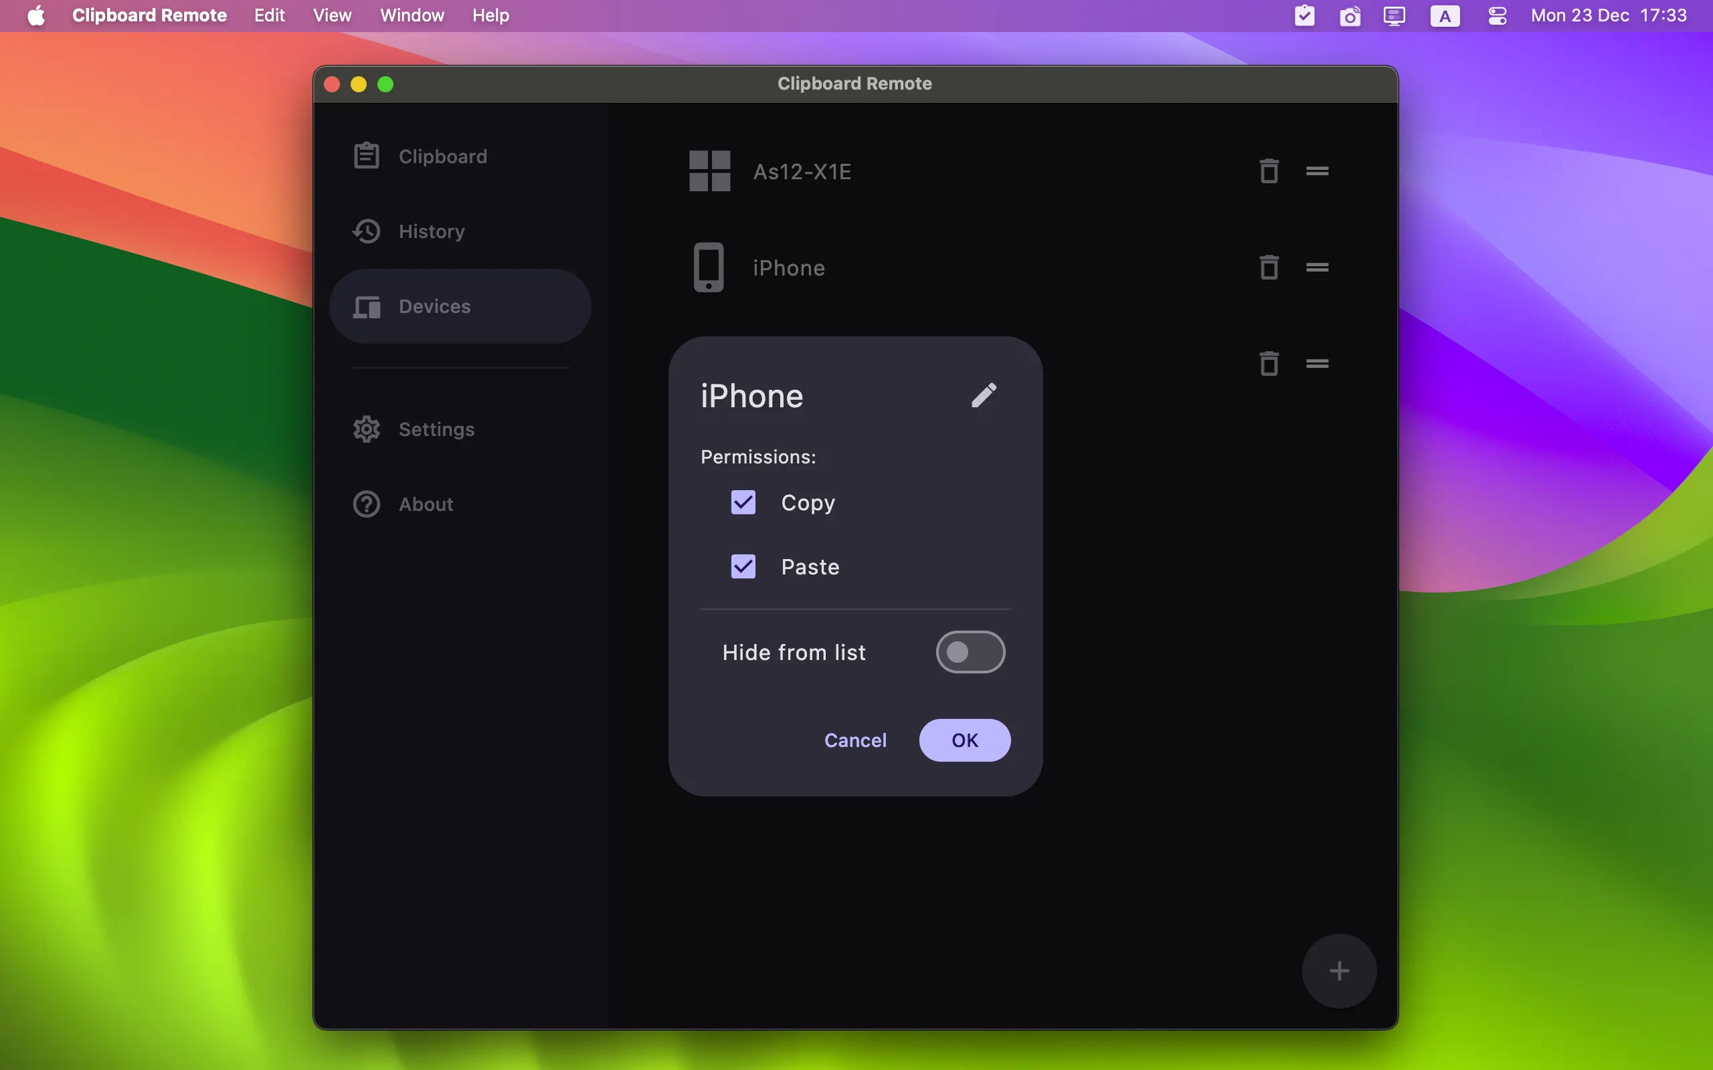Disable the Paste permission checkbox

tap(741, 564)
